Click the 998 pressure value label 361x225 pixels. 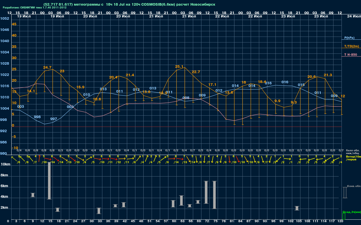coord(37,117)
